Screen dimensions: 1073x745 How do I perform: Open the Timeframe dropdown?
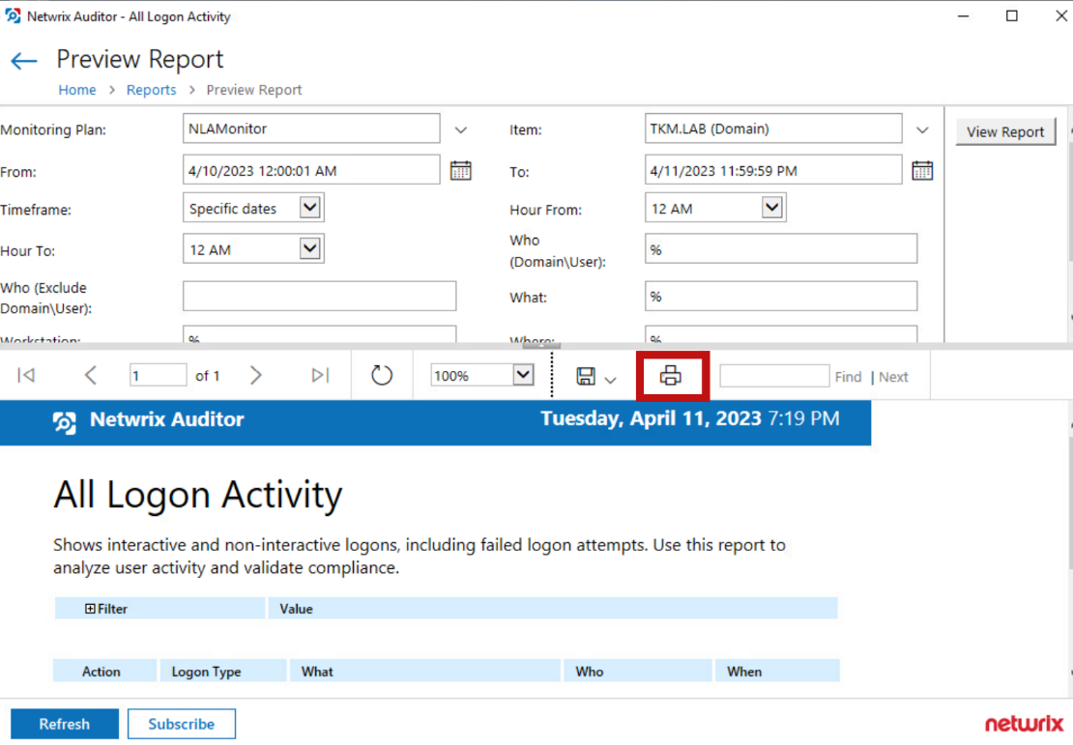tap(309, 207)
